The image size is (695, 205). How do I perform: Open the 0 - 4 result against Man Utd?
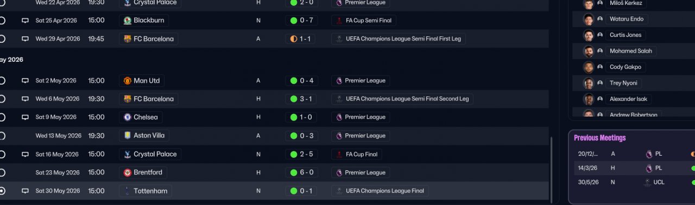click(301, 81)
